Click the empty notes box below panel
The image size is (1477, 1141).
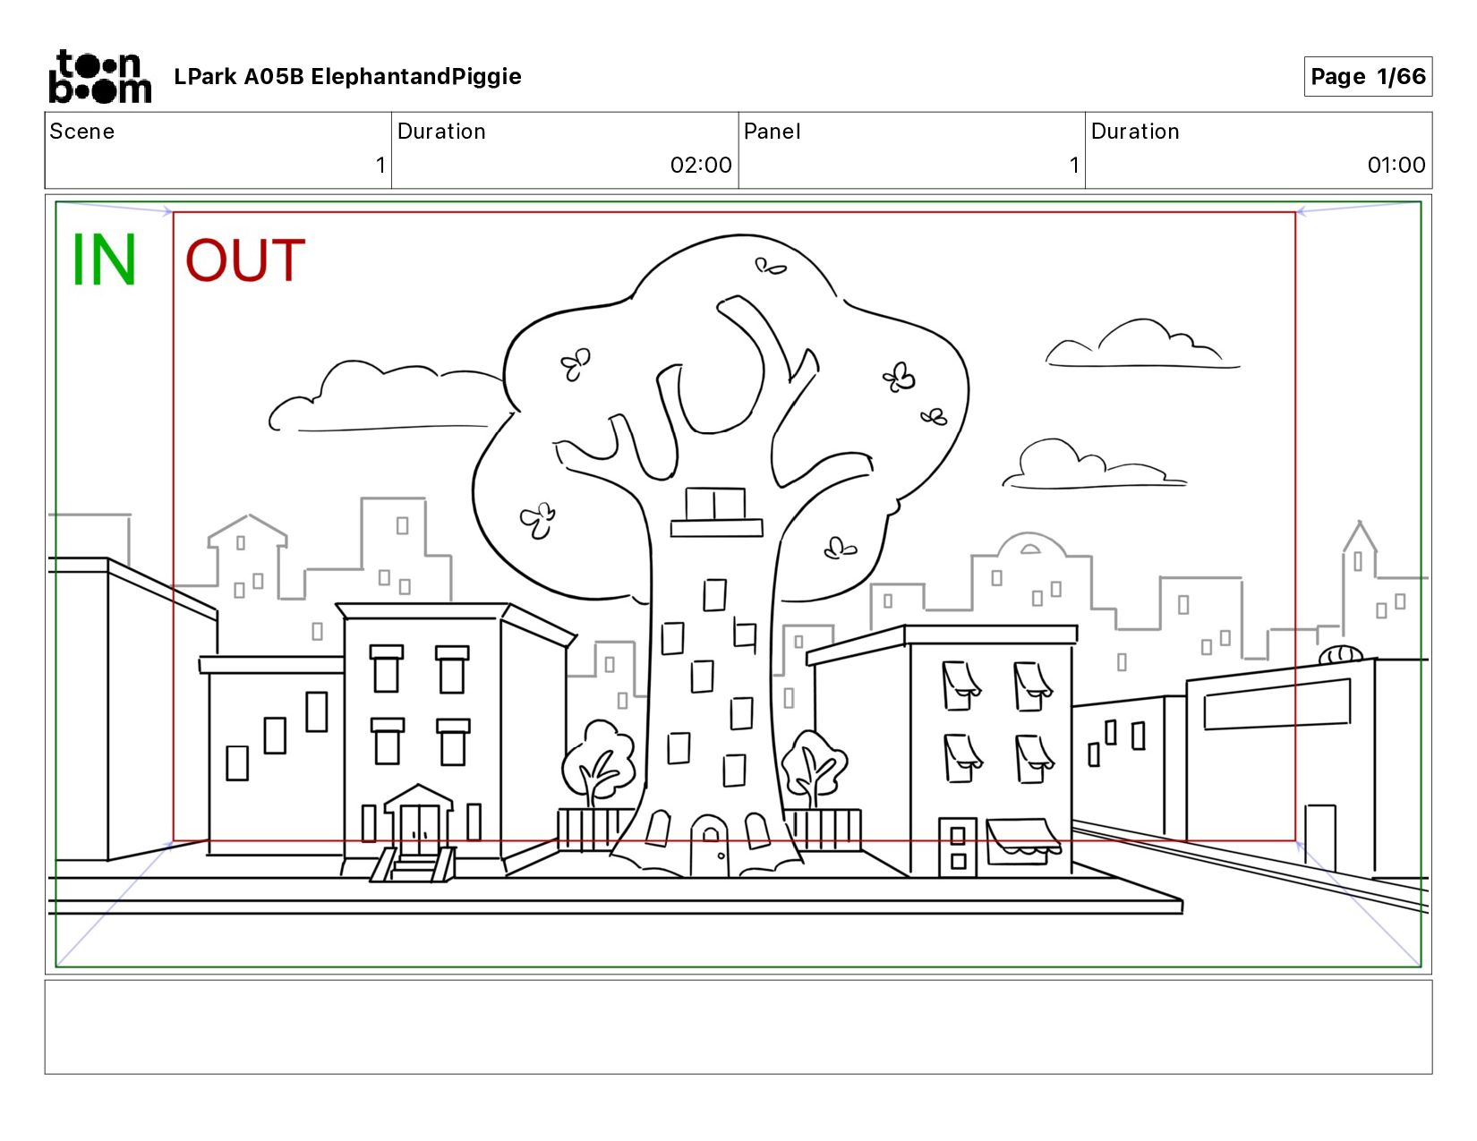tap(738, 1026)
